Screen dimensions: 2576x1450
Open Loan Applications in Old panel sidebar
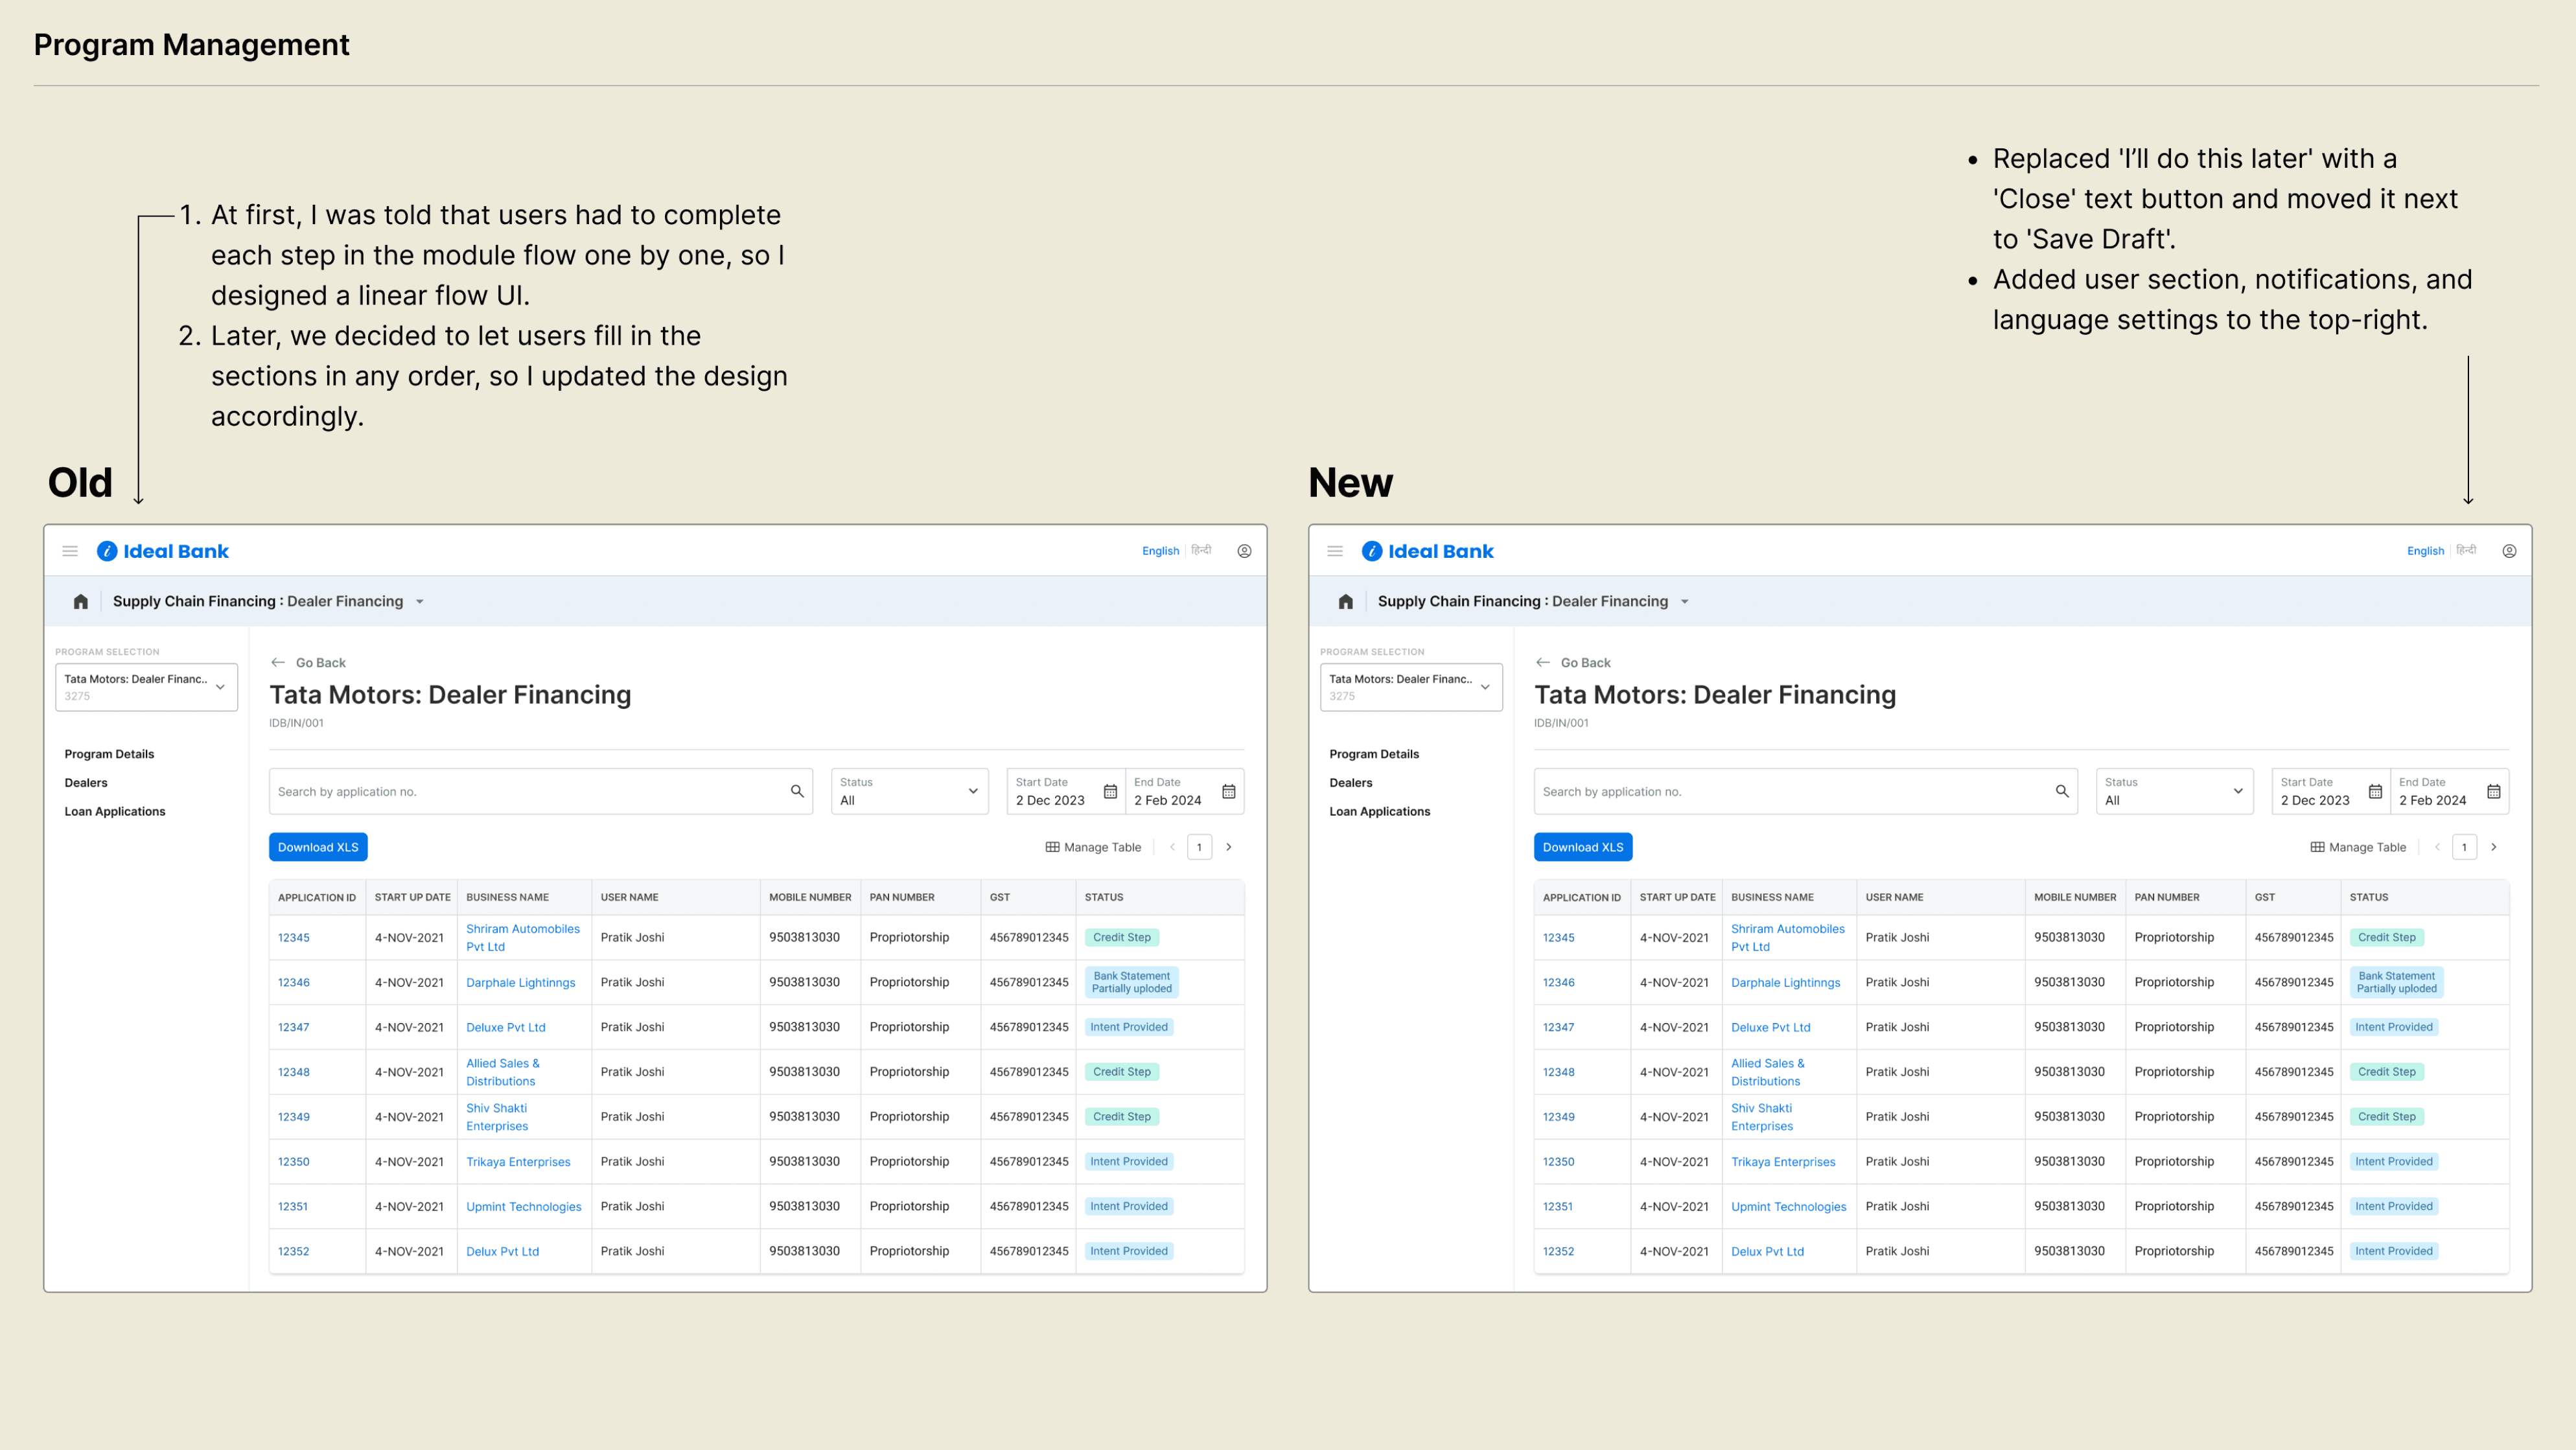point(115,811)
